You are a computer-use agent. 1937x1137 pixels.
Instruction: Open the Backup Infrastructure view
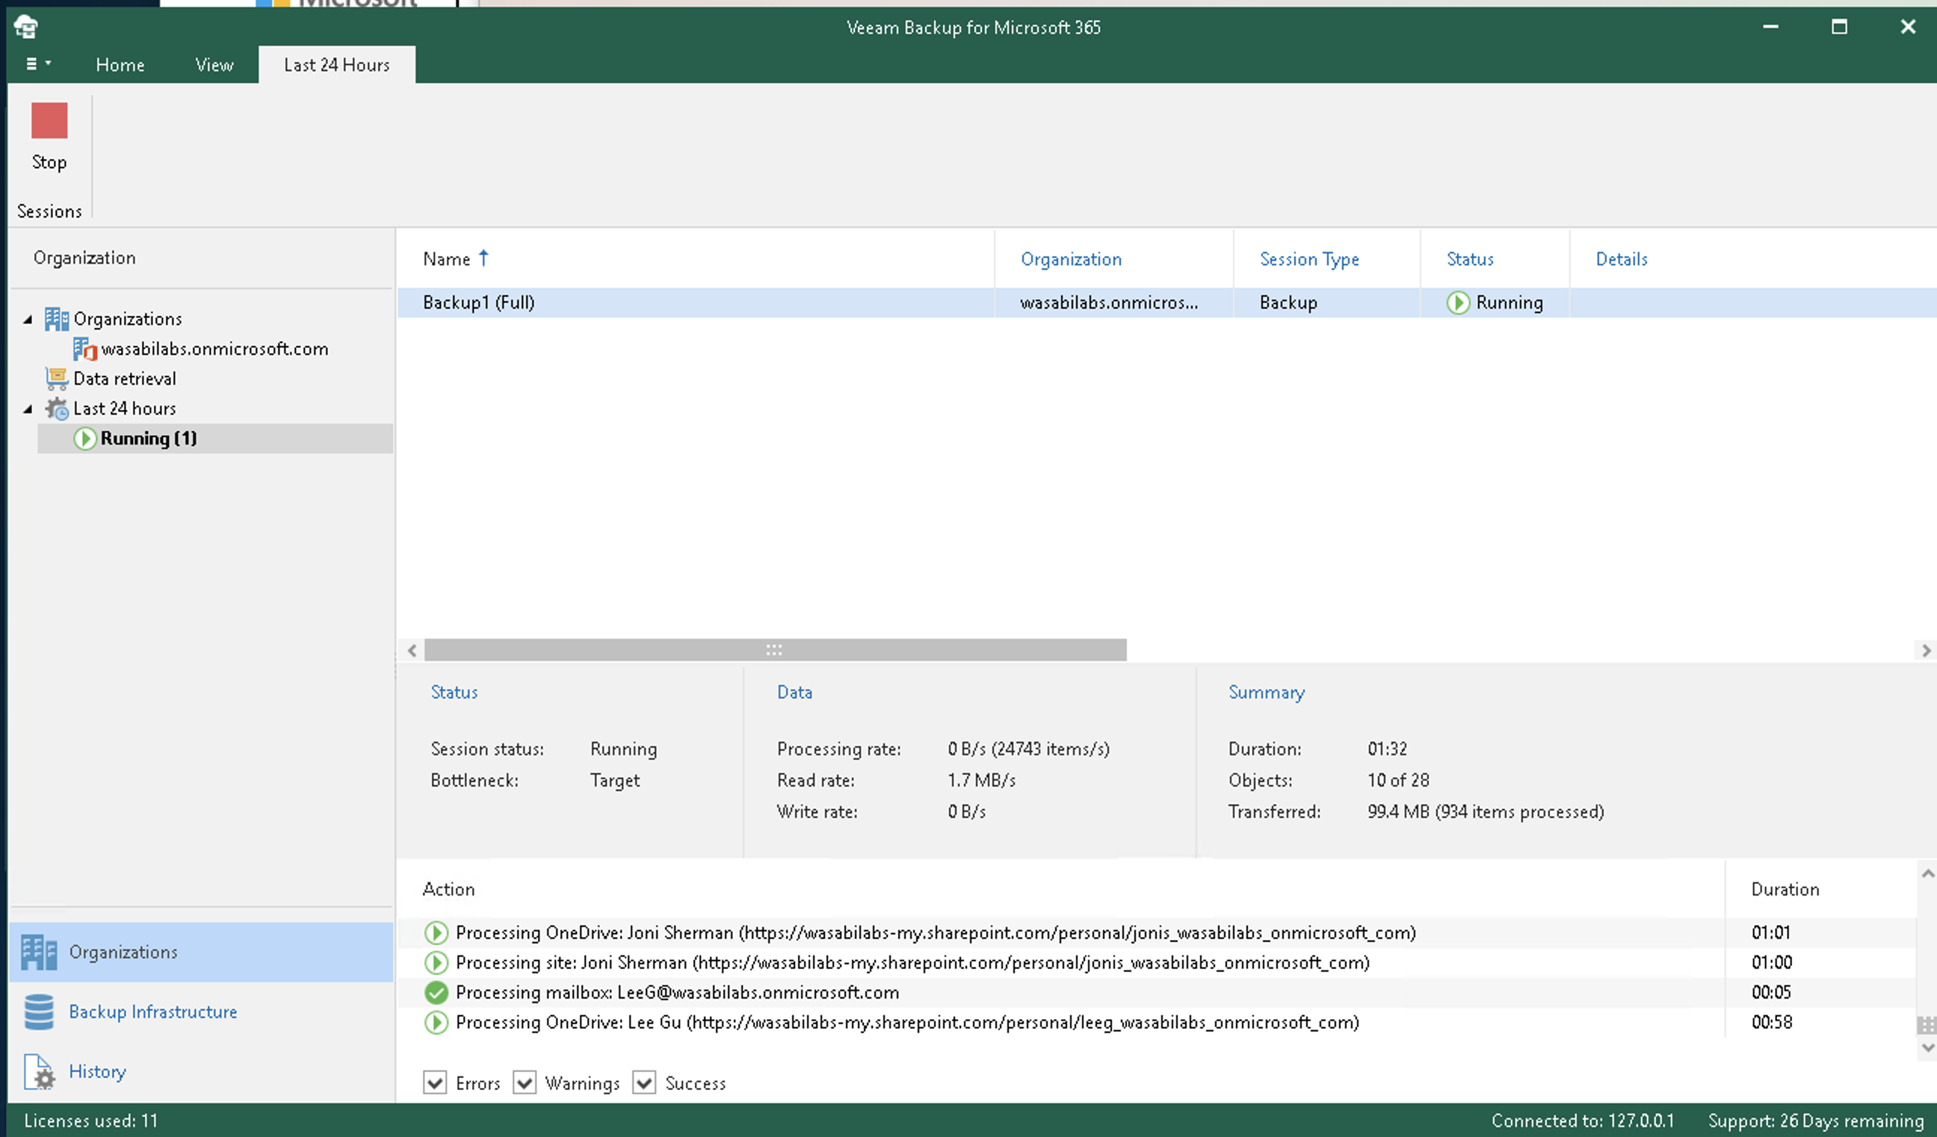pos(153,1012)
